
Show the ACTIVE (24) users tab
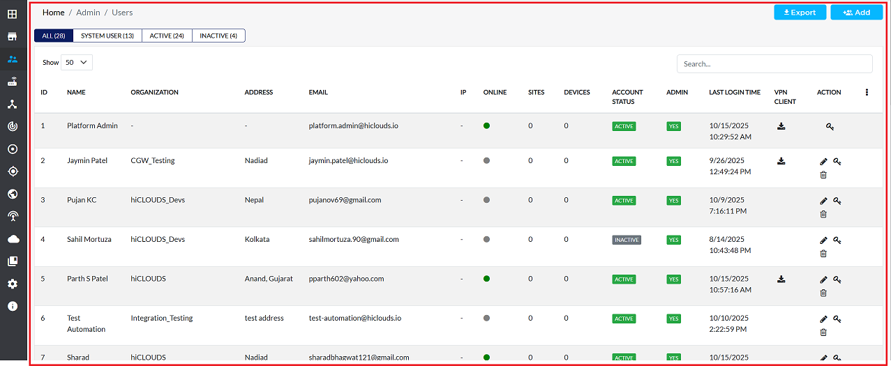click(167, 36)
